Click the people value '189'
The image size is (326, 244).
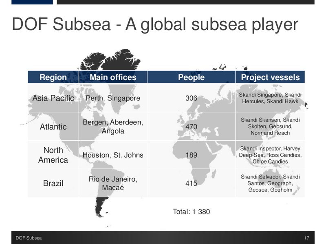[191, 155]
